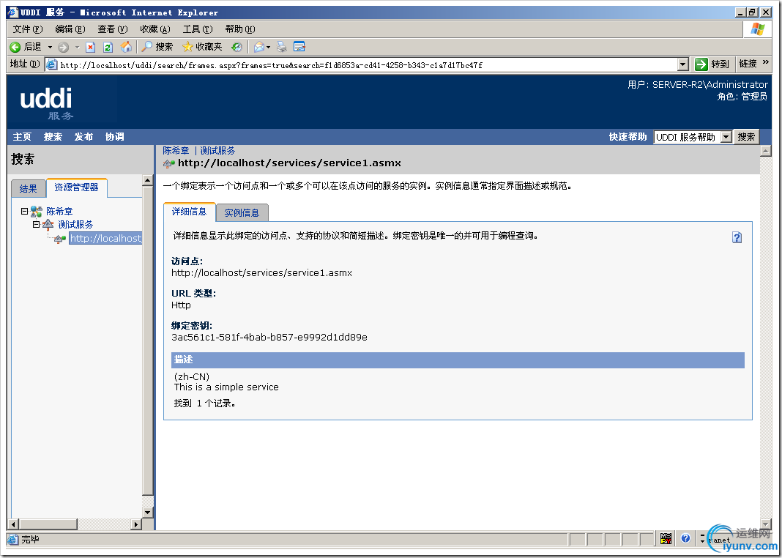Screen dimensions: 782x558
Task: Click the 陈希章 breadcrumb link
Action: pyautogui.click(x=176, y=151)
